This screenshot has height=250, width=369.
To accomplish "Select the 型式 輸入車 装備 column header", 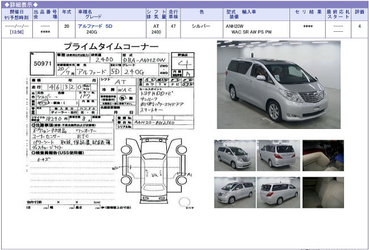I will 256,14.
